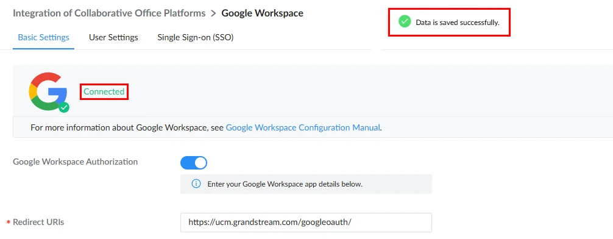Click the blue info icon in hint box
Screen dimensions: 613x239
(x=196, y=184)
